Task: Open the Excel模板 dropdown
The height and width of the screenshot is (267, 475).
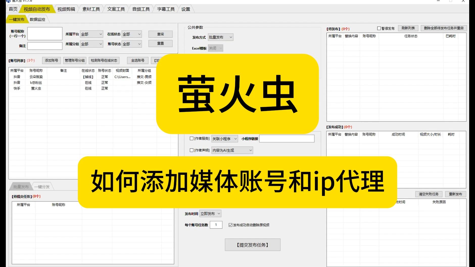Action: tap(216, 48)
